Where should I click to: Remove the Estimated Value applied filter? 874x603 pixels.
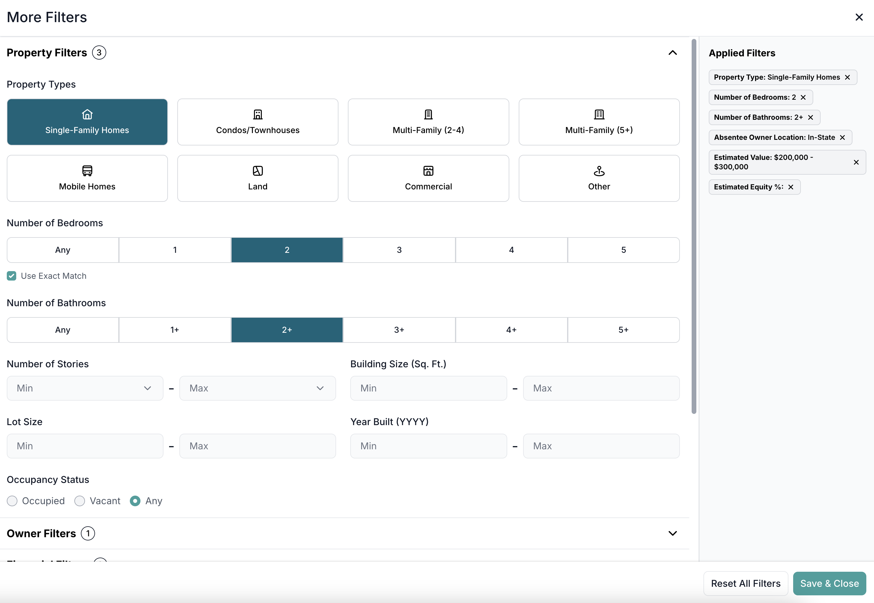click(856, 162)
